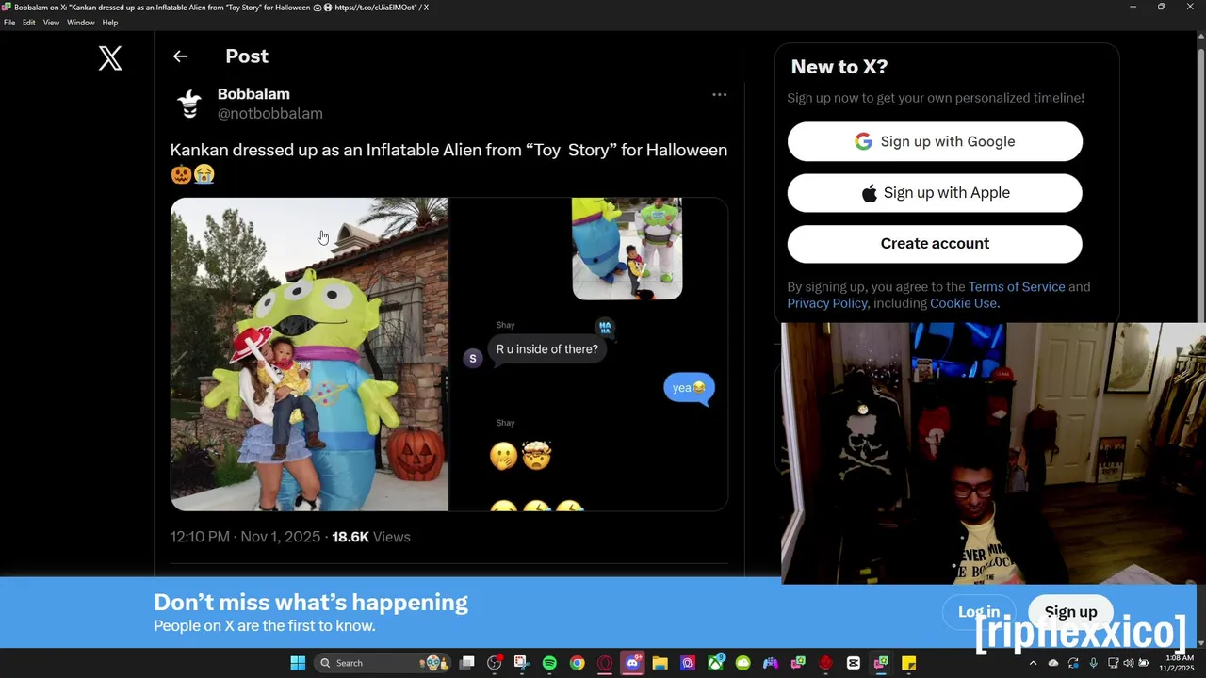Open Opera browser from the taskbar
Screen dimensions: 1206x678
click(x=604, y=663)
